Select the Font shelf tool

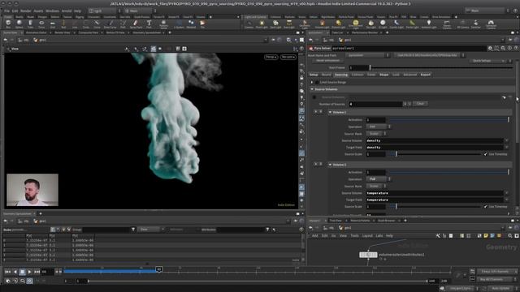point(149,24)
